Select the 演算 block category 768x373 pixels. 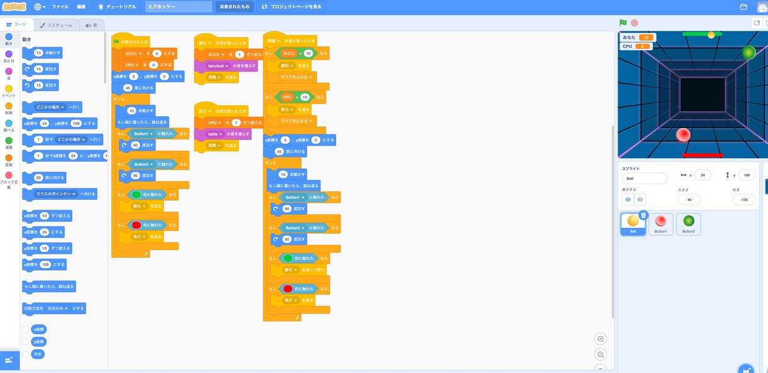9,143
